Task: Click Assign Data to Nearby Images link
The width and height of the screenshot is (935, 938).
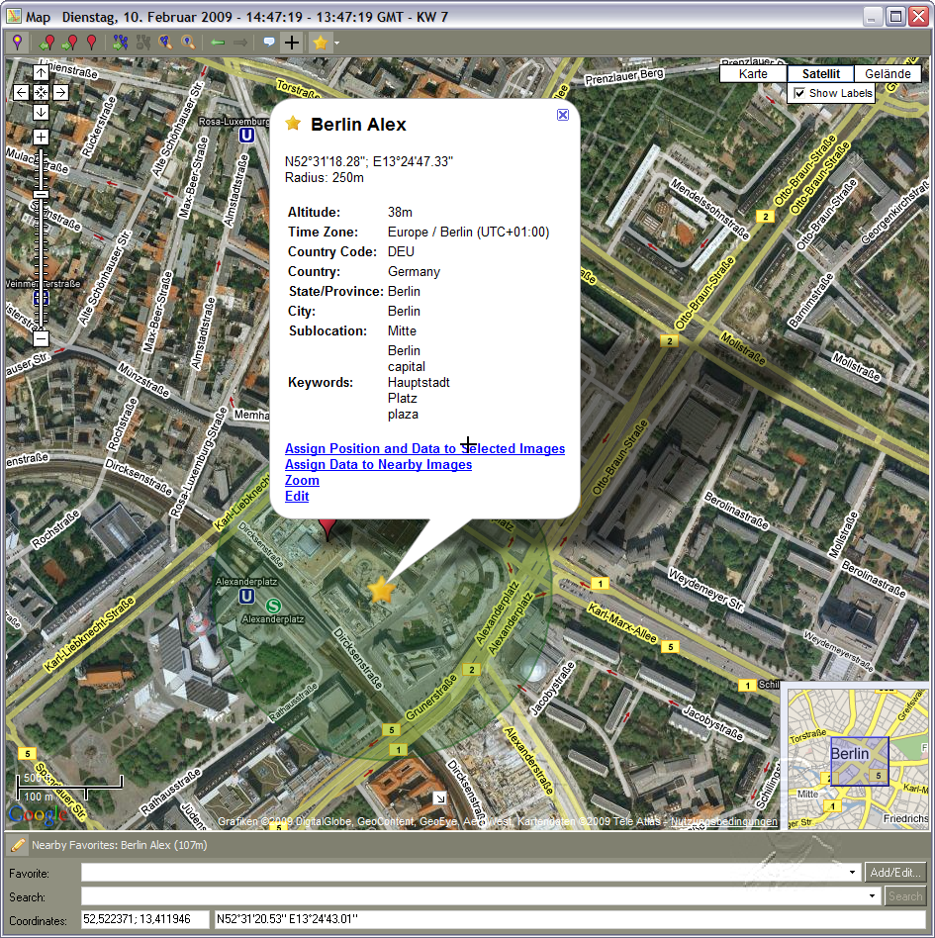Action: tap(378, 464)
